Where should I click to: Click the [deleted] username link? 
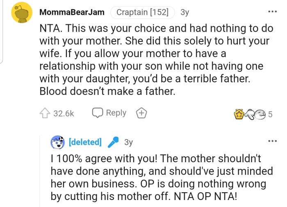(85, 142)
